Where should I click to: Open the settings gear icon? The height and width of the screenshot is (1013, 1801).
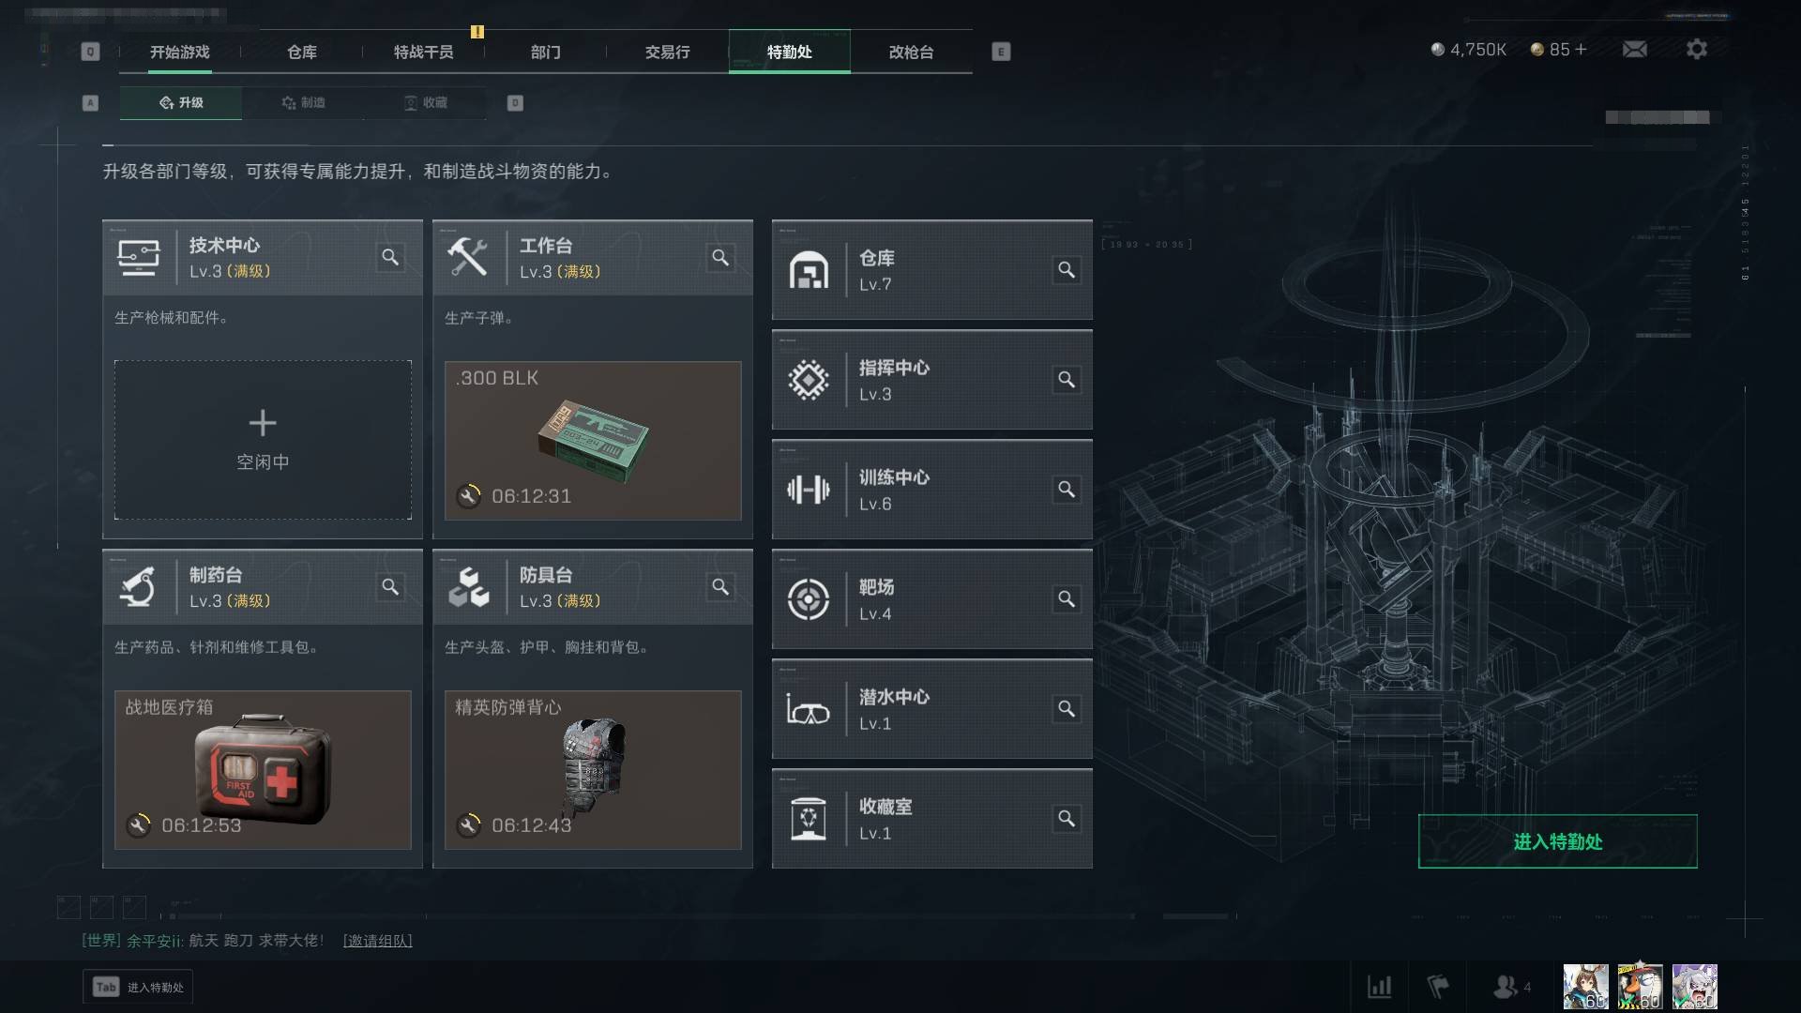click(1696, 49)
